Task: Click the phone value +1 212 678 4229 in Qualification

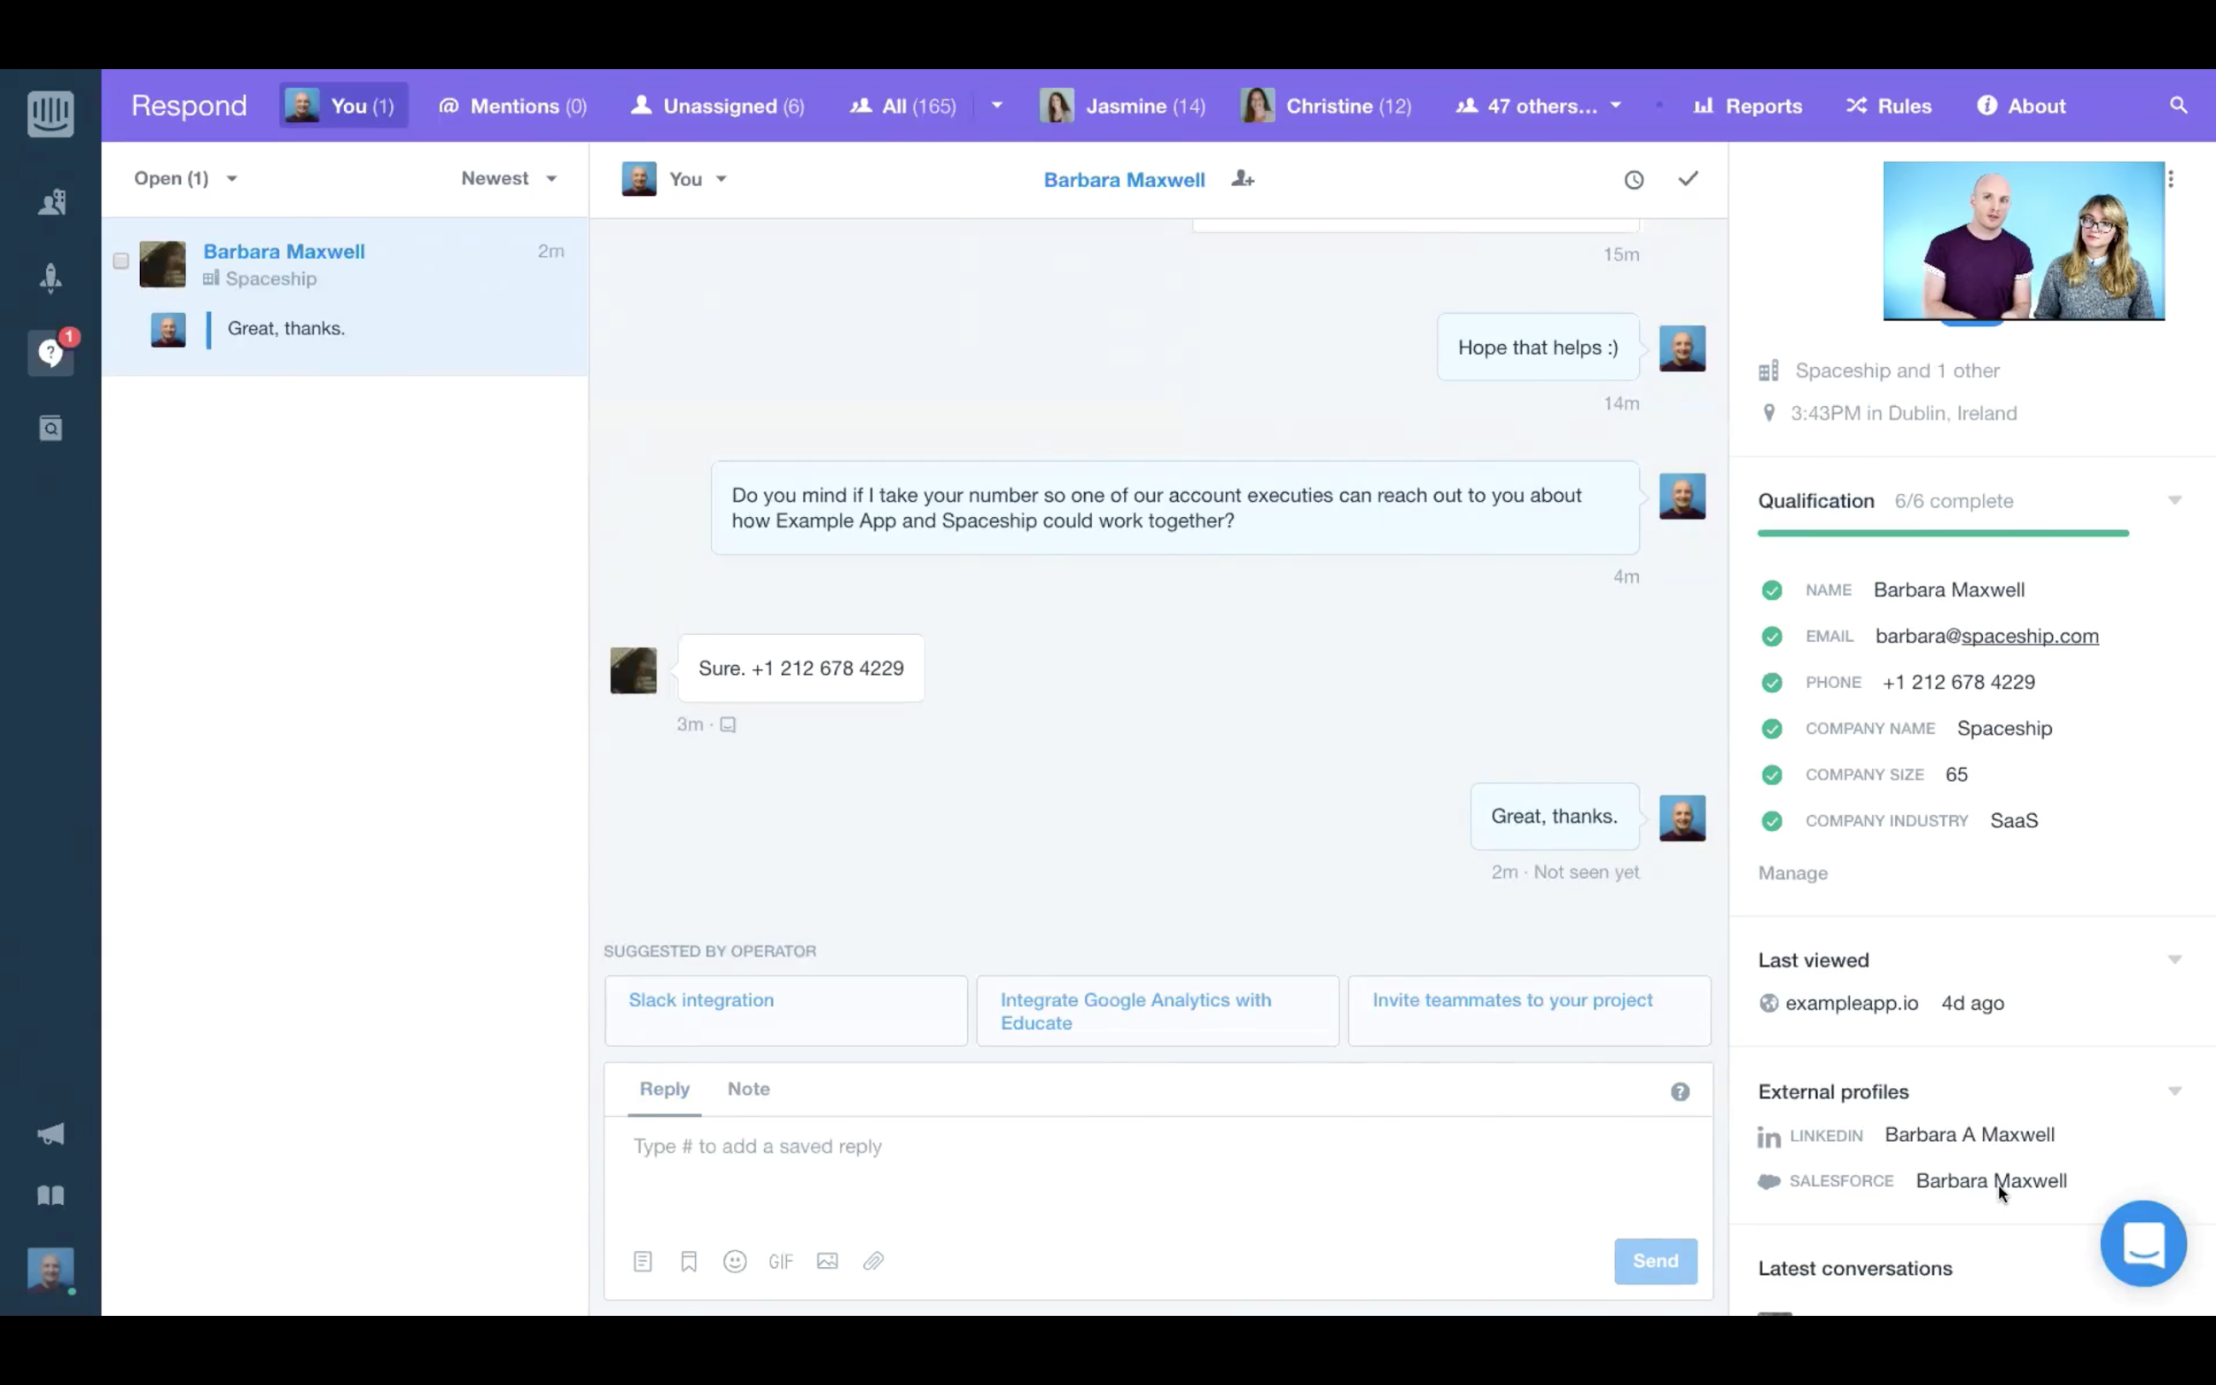Action: tap(1958, 683)
